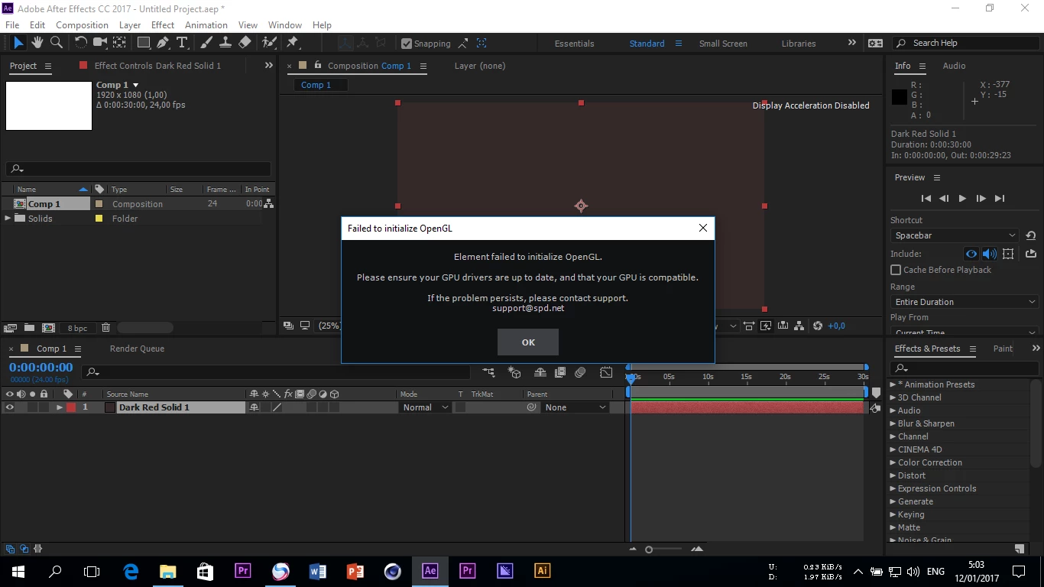Open the Composition menu
This screenshot has width=1044, height=587.
pos(82,24)
